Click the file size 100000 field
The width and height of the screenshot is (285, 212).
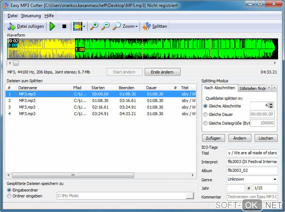click(x=262, y=123)
